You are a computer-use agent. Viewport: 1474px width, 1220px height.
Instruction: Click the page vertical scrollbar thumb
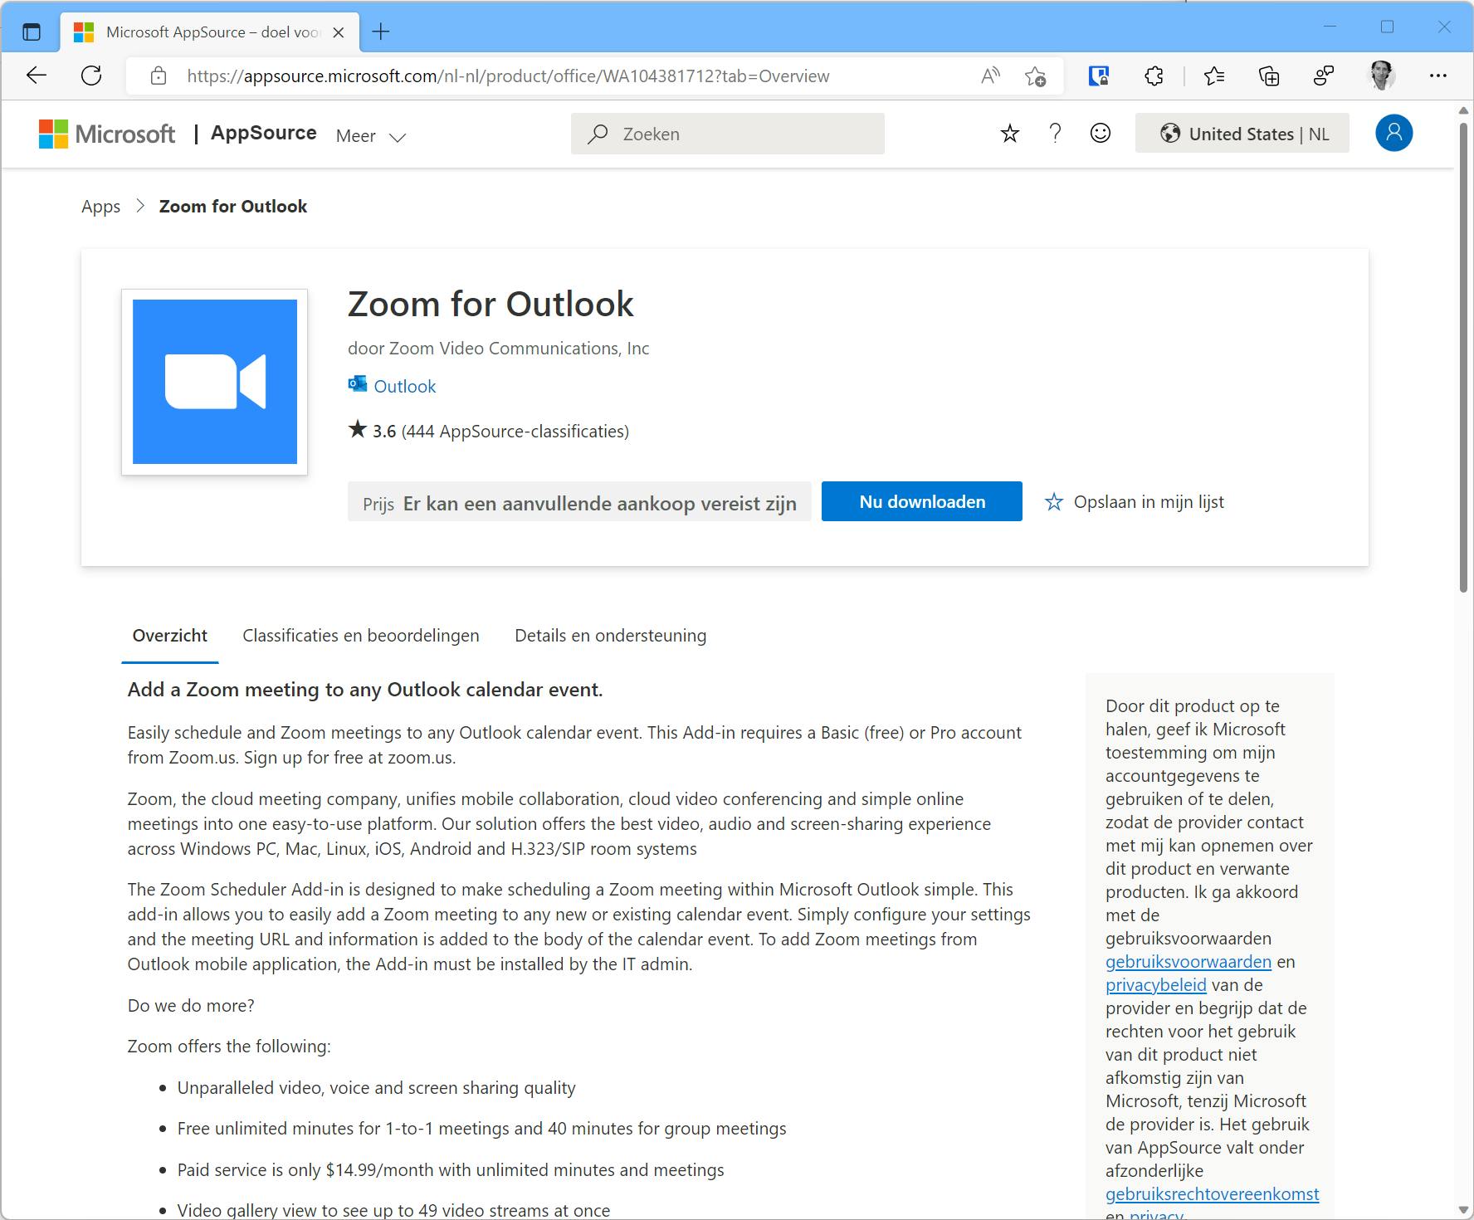pyautogui.click(x=1464, y=357)
